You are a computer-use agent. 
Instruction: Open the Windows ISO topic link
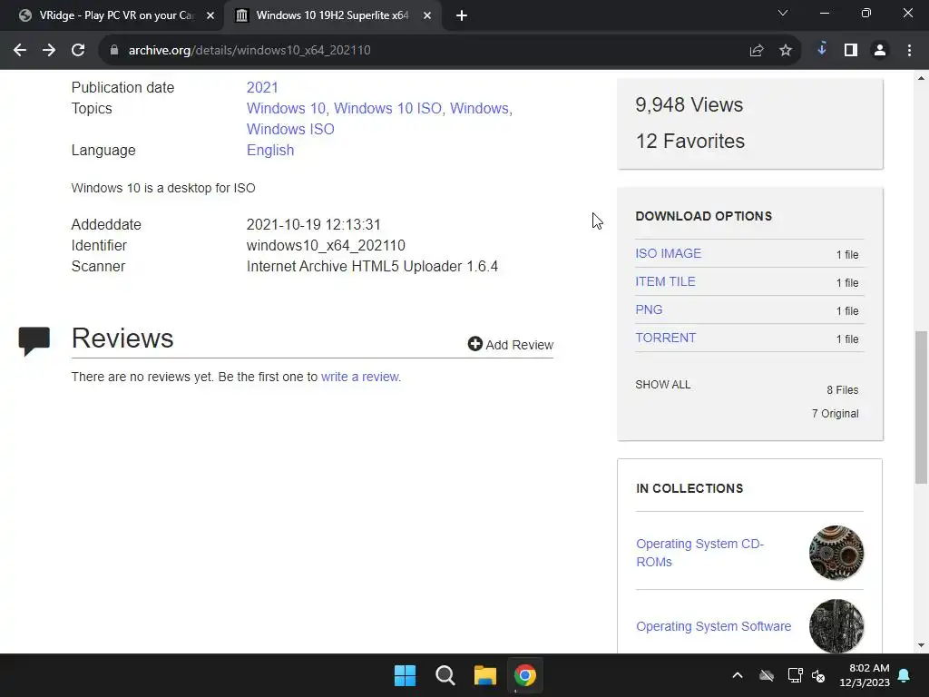pyautogui.click(x=290, y=129)
